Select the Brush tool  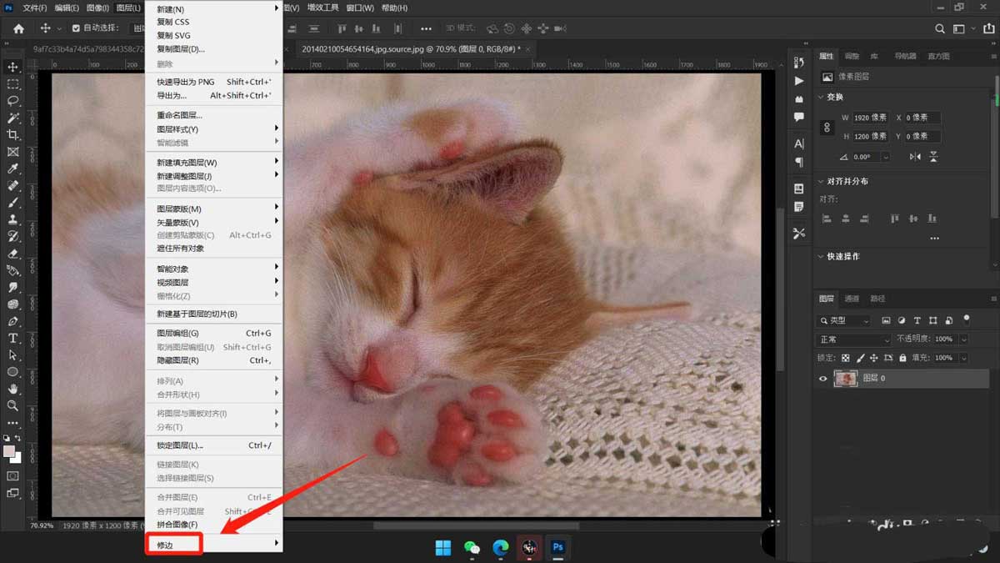click(13, 203)
